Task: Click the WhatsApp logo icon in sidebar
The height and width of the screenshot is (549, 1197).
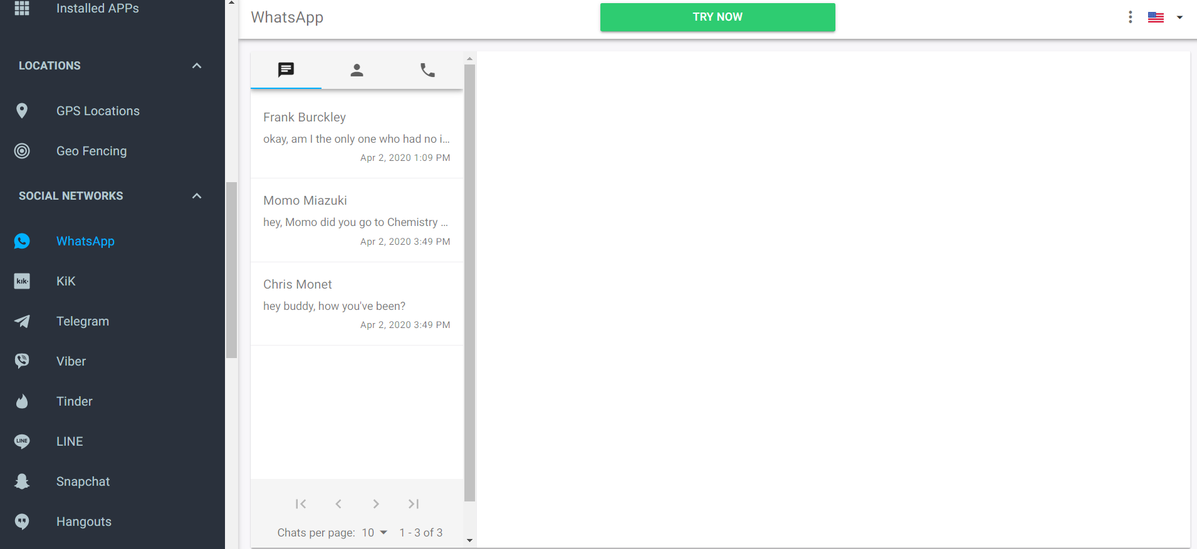Action: 22,241
